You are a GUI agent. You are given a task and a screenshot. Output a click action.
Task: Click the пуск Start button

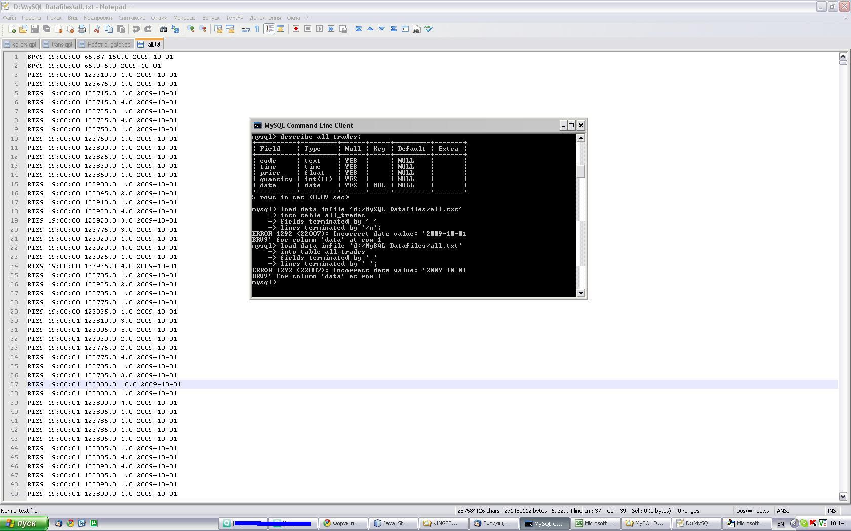[24, 523]
